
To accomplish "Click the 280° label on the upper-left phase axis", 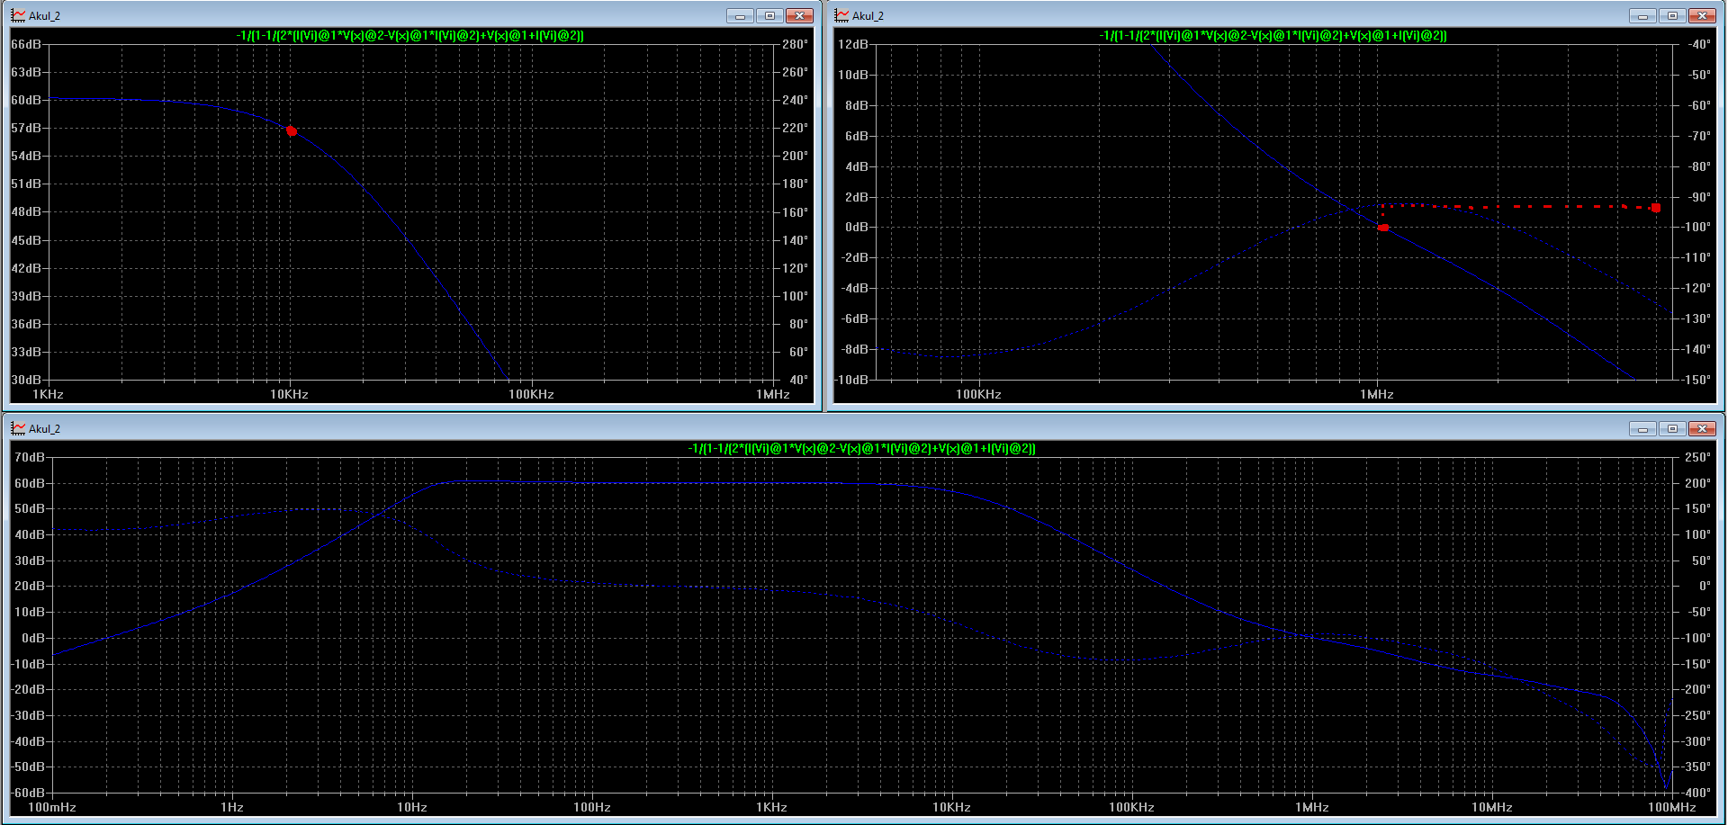I will 795,44.
